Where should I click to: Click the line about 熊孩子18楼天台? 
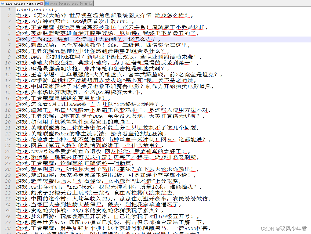point(96,193)
